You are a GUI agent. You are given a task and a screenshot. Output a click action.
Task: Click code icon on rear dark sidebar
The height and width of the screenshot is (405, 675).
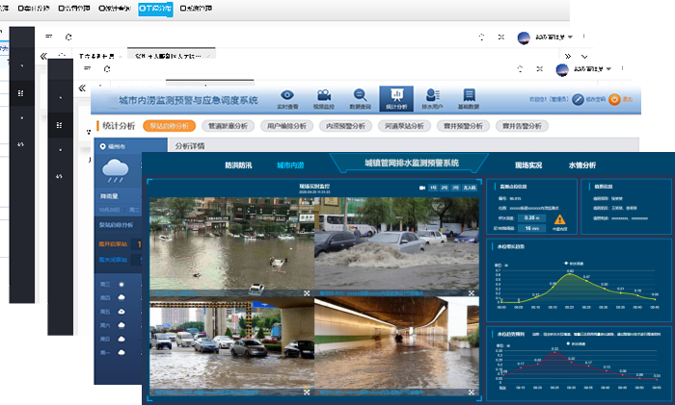click(20, 144)
